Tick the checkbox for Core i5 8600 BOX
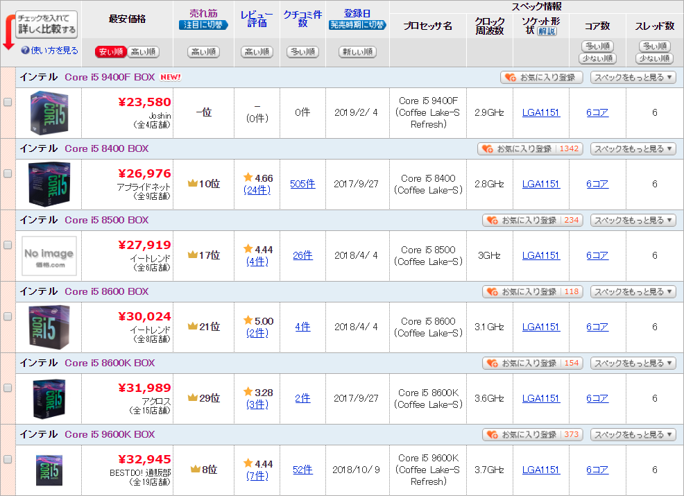684x496 pixels. tap(8, 317)
